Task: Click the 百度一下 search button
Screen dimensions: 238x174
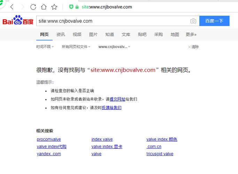Action: coord(214,21)
